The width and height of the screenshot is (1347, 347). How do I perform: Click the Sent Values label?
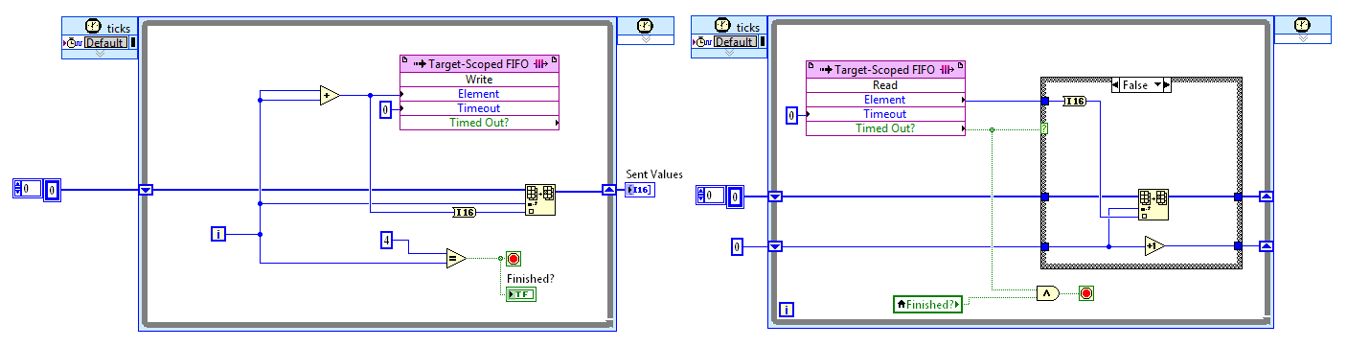point(654,174)
